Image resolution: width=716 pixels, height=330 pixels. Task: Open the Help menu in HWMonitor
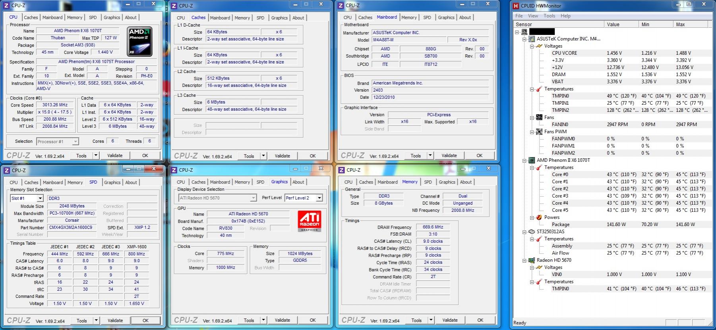(565, 16)
